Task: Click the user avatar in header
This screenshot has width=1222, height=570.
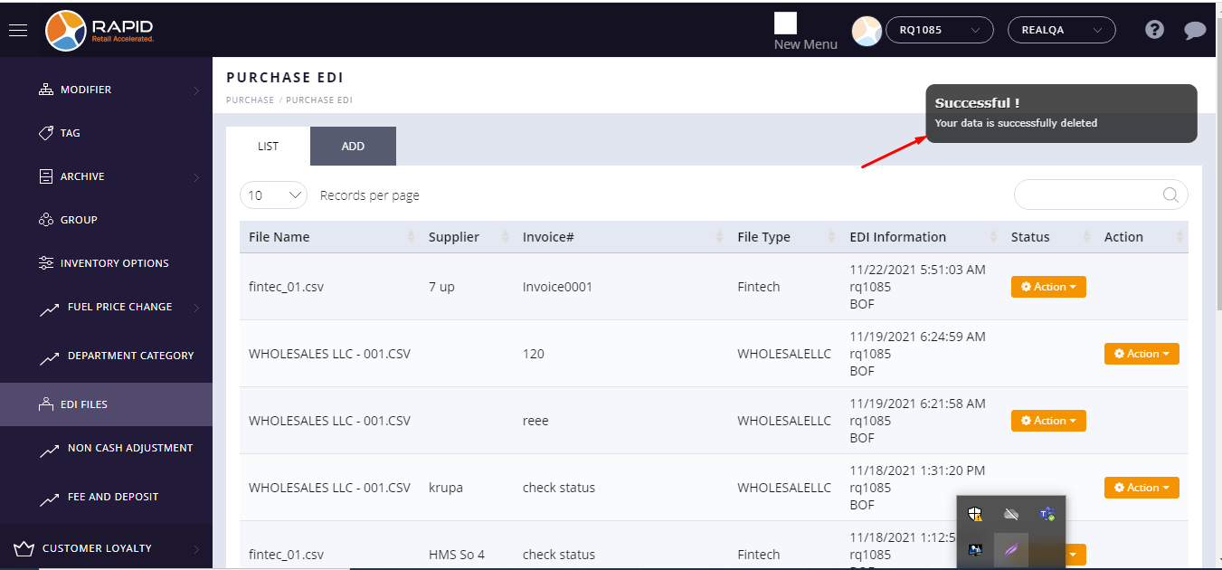Action: (x=867, y=31)
